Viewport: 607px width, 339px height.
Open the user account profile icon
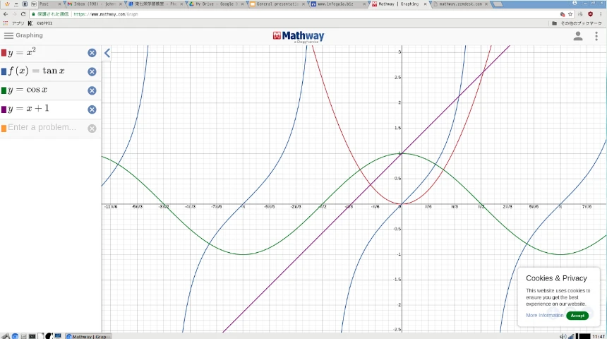pos(578,36)
